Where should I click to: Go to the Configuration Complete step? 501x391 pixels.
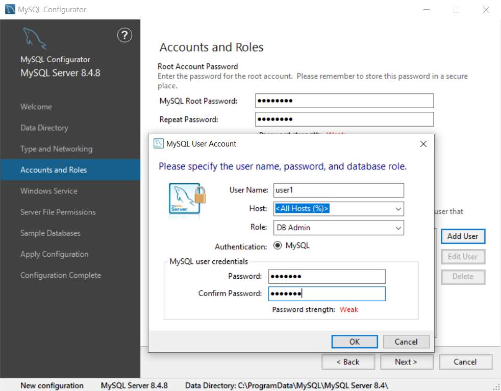(x=61, y=275)
